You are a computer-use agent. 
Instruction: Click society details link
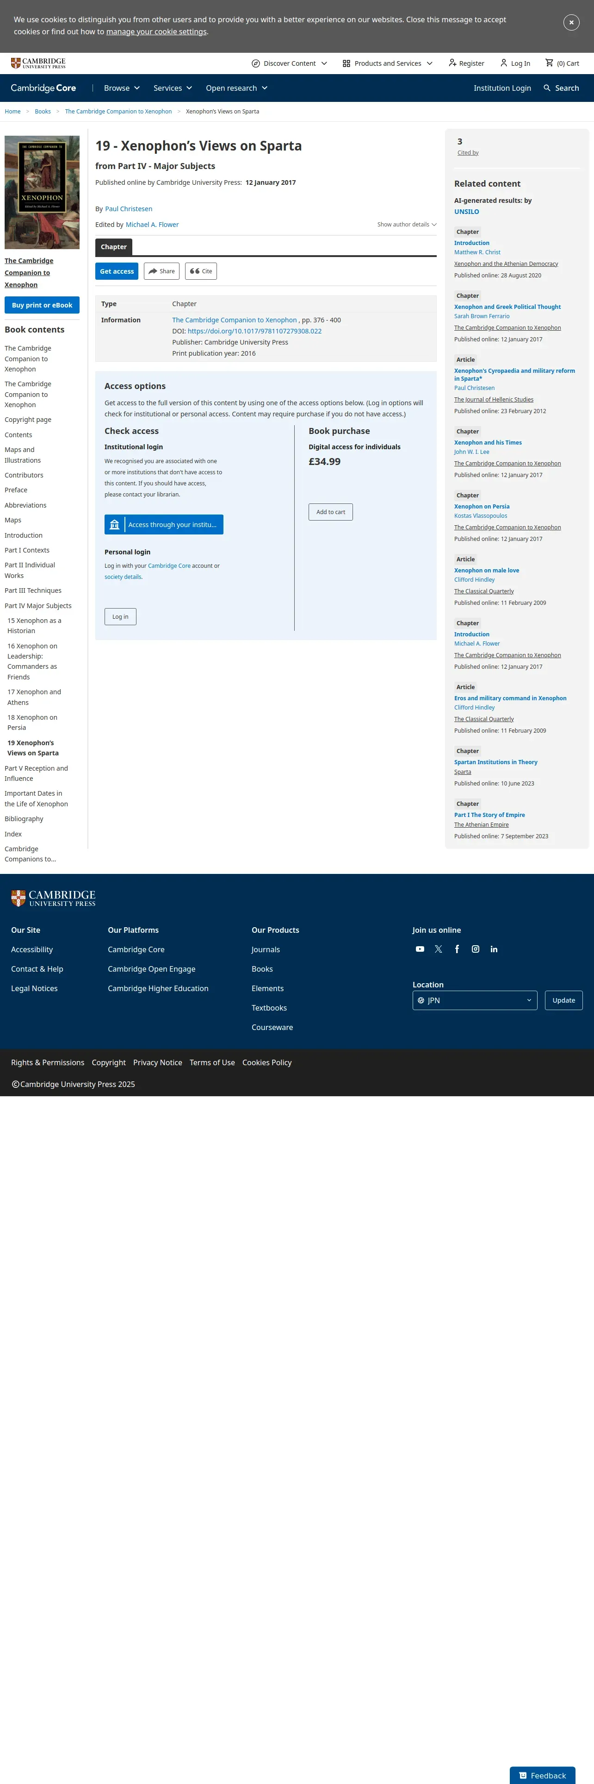pyautogui.click(x=123, y=577)
